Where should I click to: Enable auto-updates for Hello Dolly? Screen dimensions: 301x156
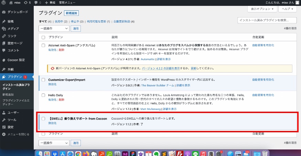pos(263,95)
